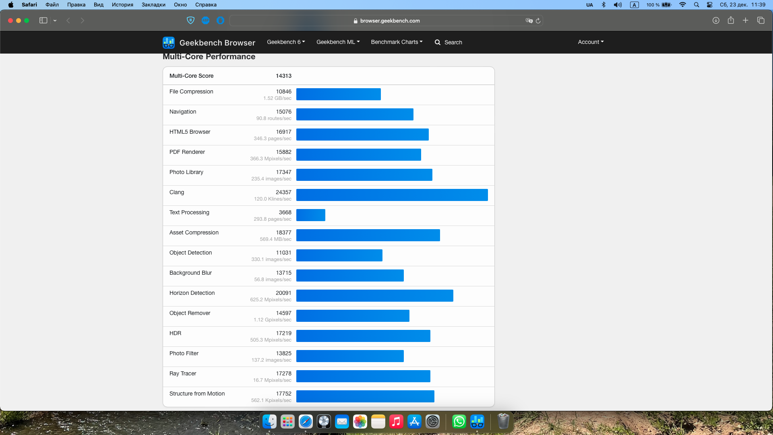Click the Clang score bar

pyautogui.click(x=392, y=195)
